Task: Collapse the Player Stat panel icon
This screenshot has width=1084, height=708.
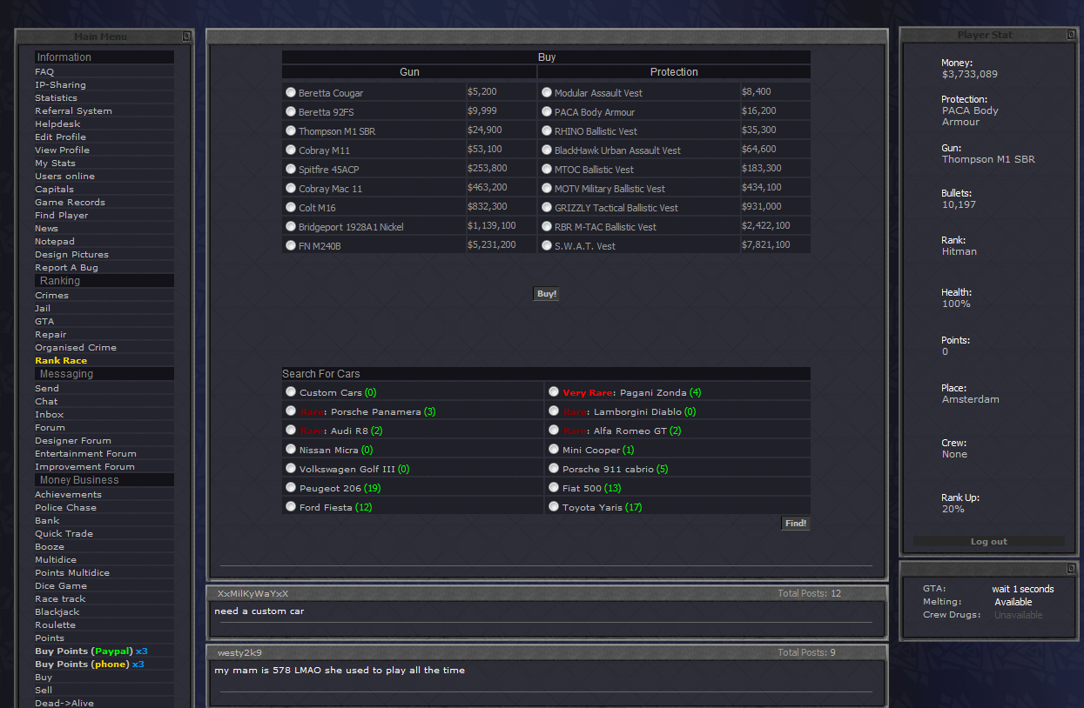Action: pyautogui.click(x=1072, y=35)
